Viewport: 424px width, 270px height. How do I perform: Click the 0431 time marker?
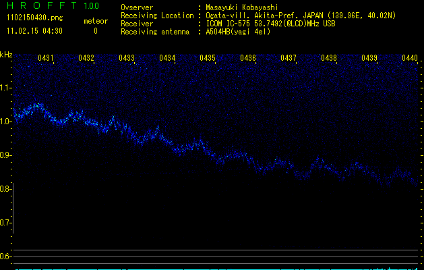point(45,58)
